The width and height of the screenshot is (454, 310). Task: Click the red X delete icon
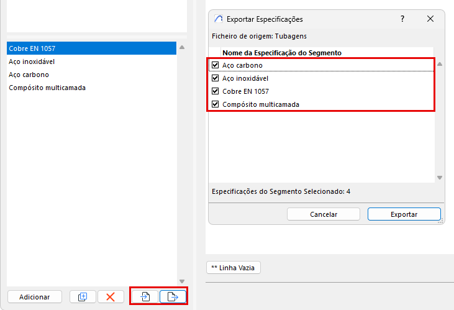click(111, 297)
